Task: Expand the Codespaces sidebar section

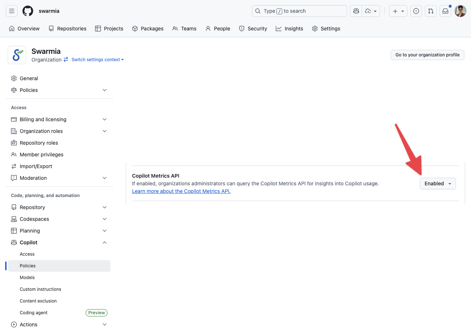Action: click(x=105, y=219)
